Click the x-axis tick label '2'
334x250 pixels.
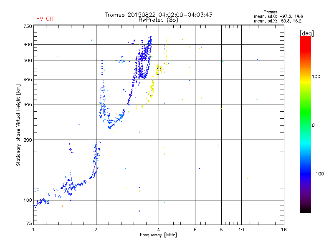pos(96,230)
